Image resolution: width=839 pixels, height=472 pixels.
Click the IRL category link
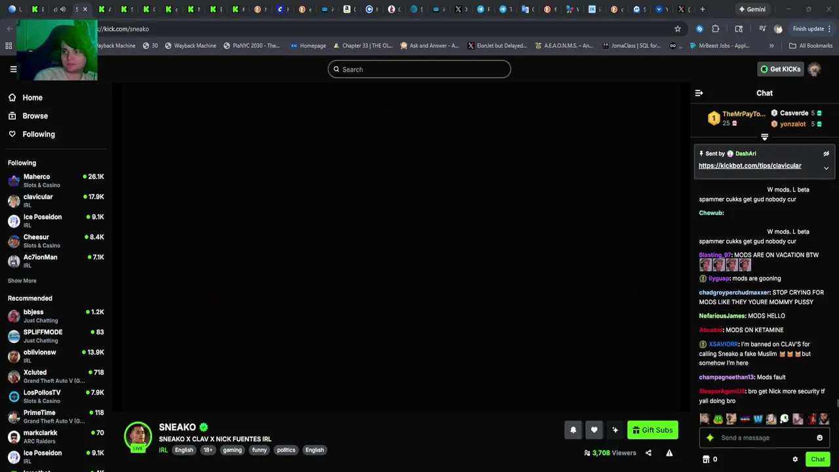coord(163,450)
